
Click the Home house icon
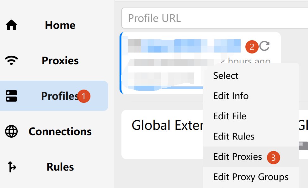[x=11, y=25]
